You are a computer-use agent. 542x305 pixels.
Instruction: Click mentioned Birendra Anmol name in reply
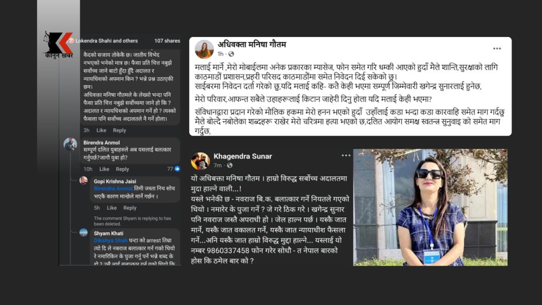(x=113, y=188)
